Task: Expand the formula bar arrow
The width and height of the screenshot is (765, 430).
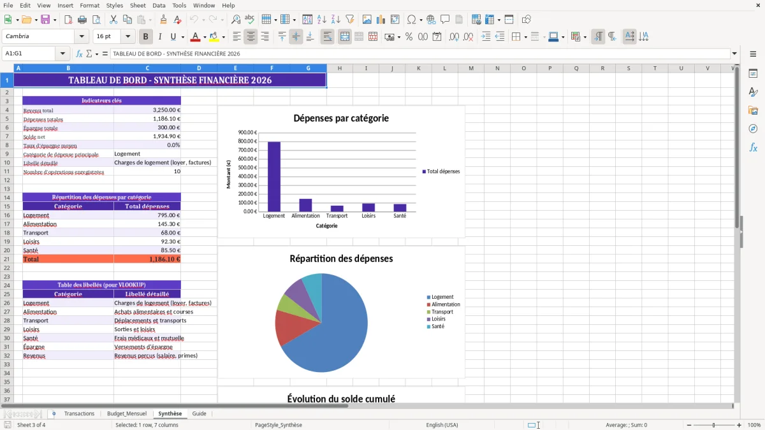Action: click(734, 54)
